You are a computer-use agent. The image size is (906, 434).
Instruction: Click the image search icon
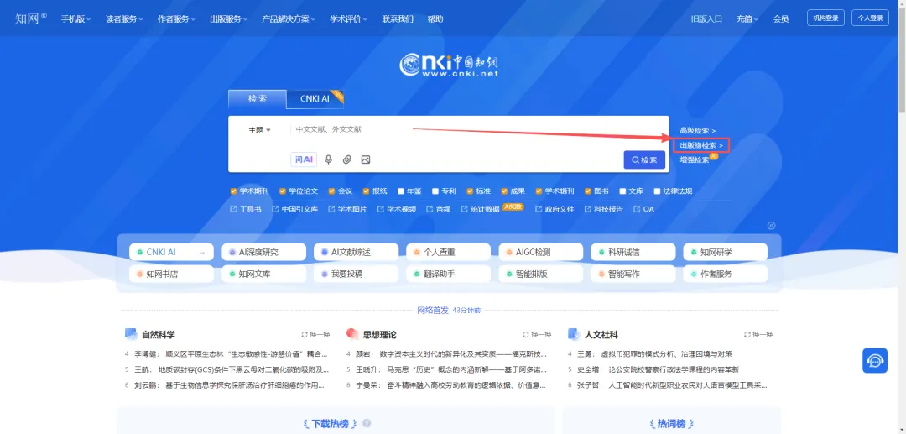point(365,159)
